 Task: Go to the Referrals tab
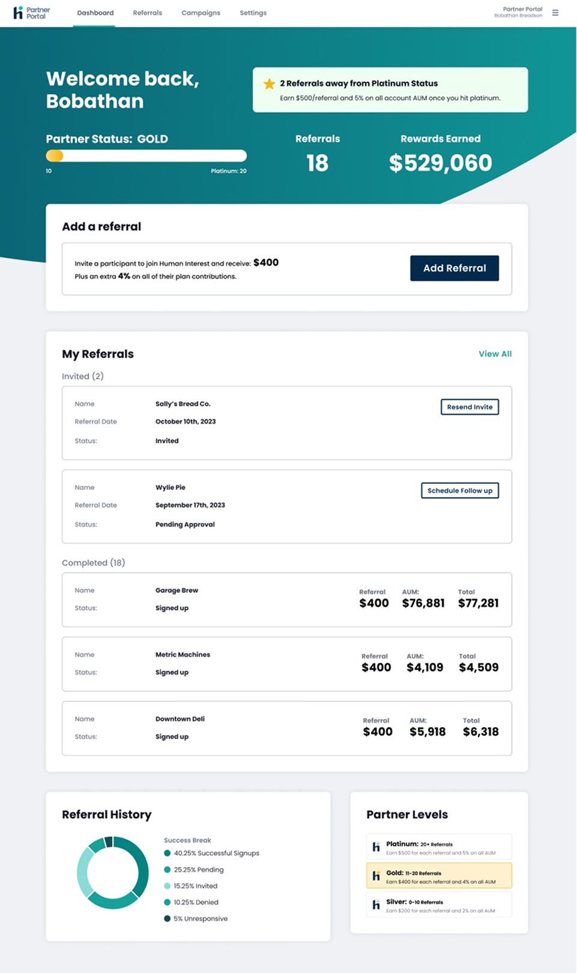coord(148,13)
